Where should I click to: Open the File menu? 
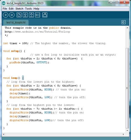[5, 9]
